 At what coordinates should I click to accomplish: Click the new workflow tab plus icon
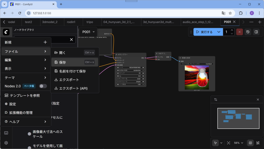point(260,22)
